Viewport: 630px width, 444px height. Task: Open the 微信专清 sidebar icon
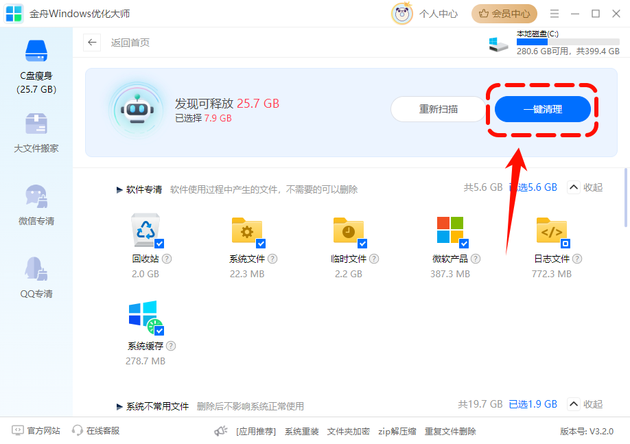[36, 196]
